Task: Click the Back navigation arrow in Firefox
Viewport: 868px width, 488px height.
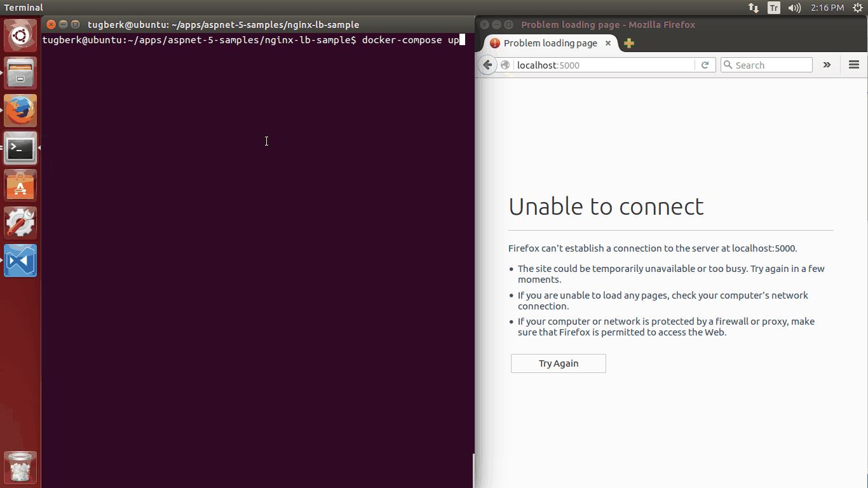Action: click(x=487, y=64)
